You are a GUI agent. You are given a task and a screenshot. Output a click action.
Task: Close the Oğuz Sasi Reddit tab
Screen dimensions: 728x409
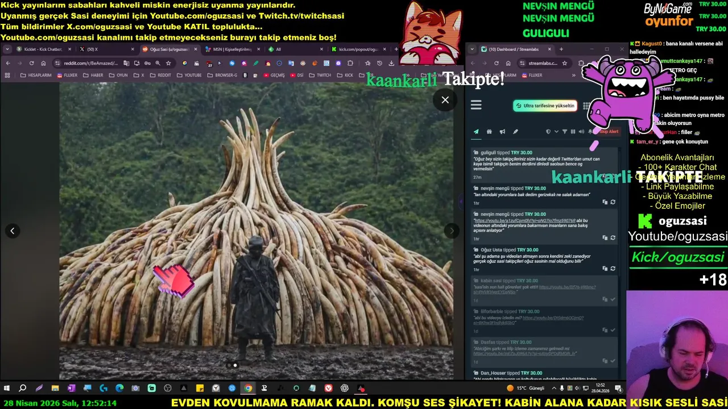196,49
